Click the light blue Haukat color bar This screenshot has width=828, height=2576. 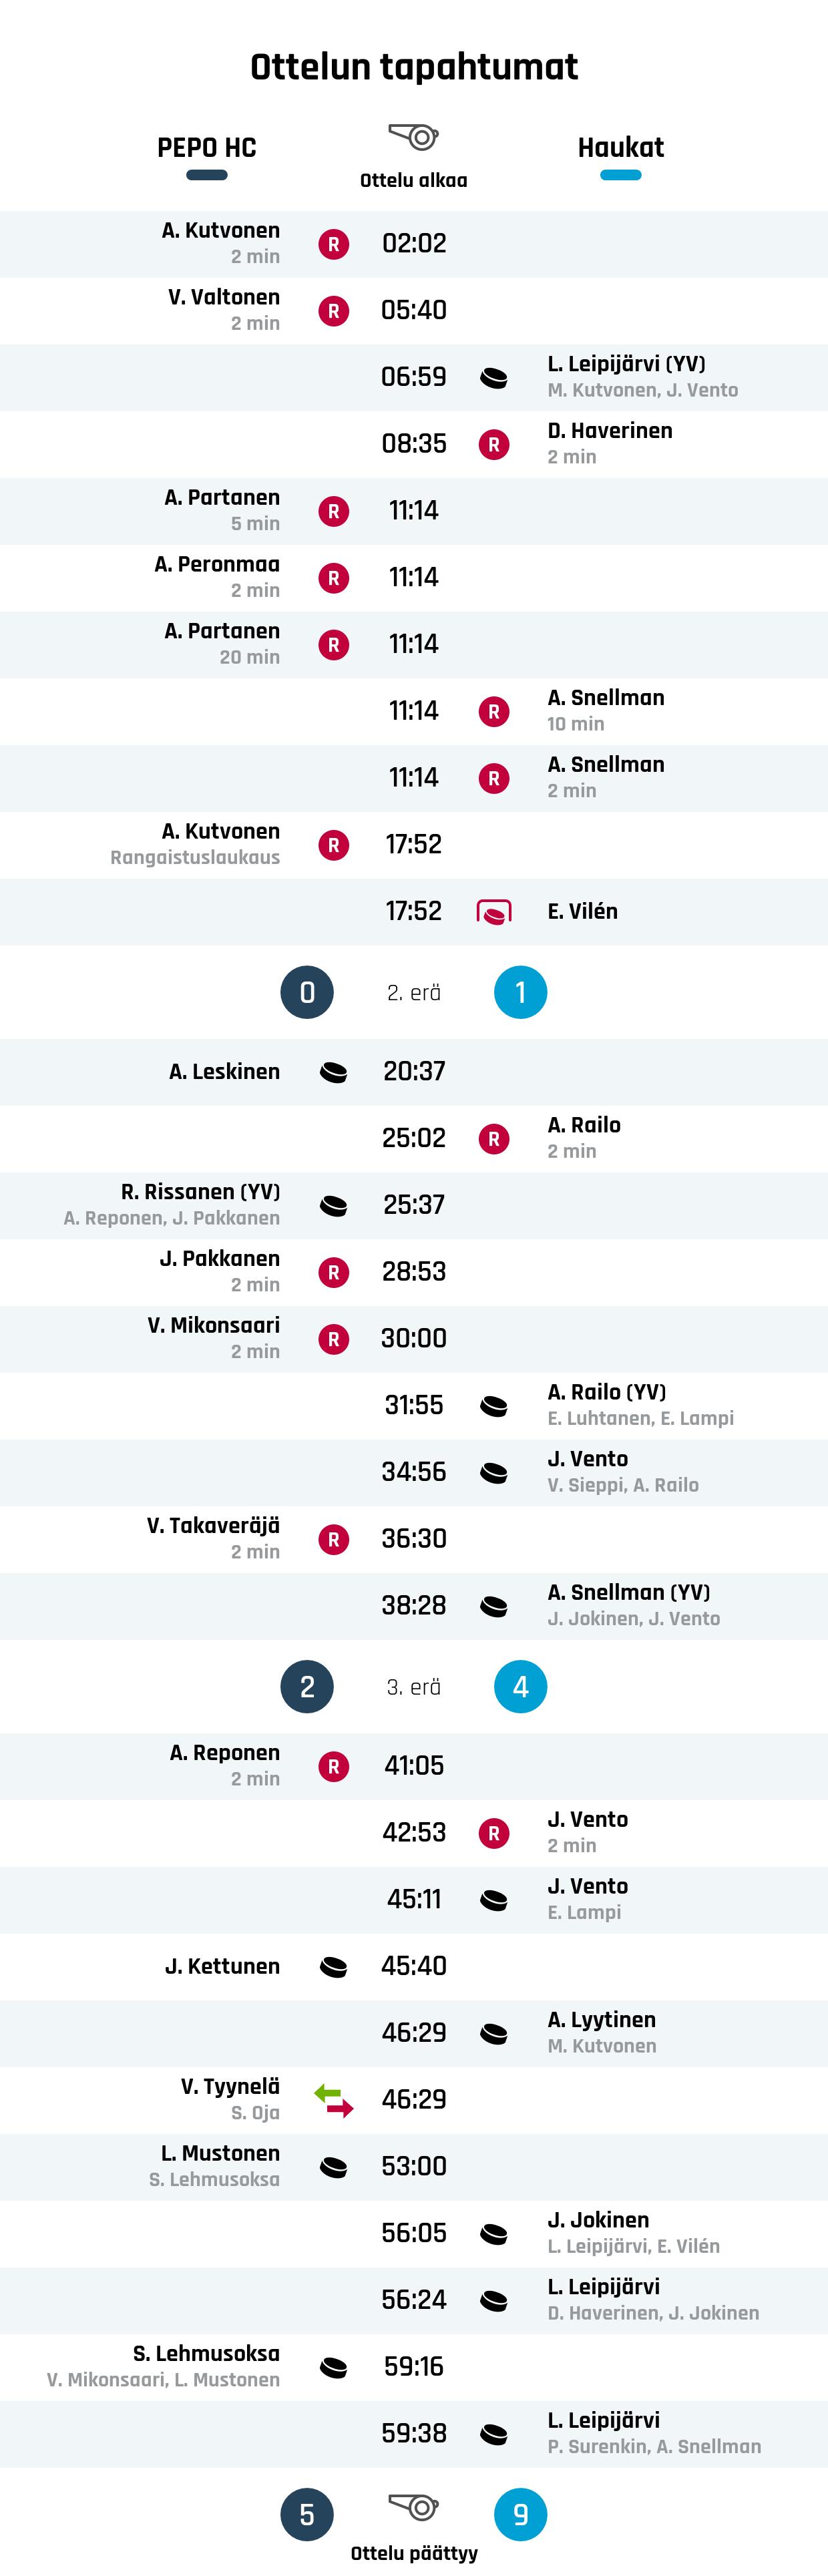click(x=620, y=175)
